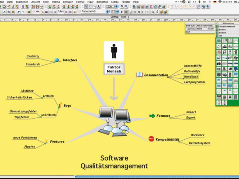Open the Fenster menu

click(126, 2)
